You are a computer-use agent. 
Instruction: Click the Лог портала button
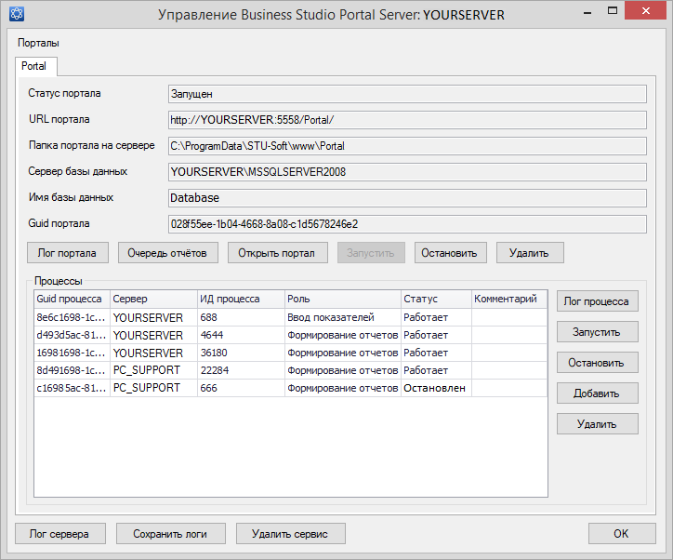[x=68, y=252]
